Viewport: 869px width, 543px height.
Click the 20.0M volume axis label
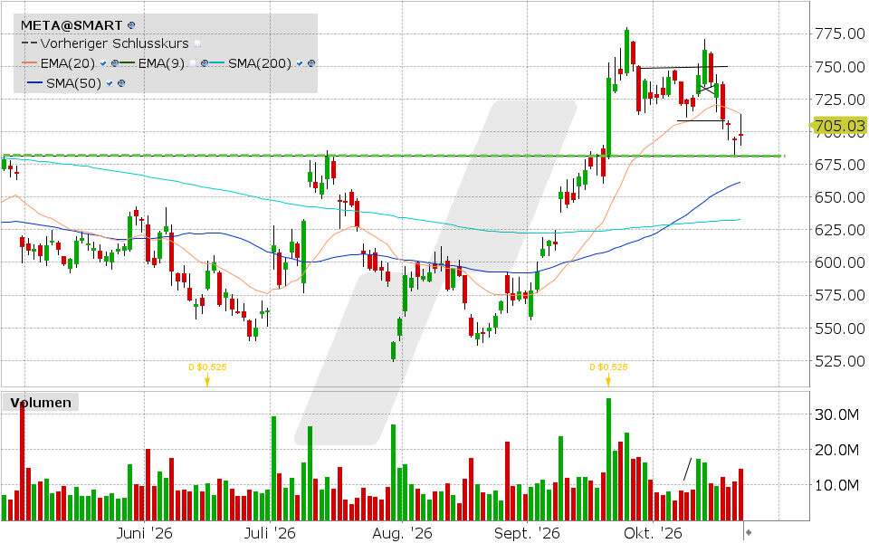click(836, 450)
